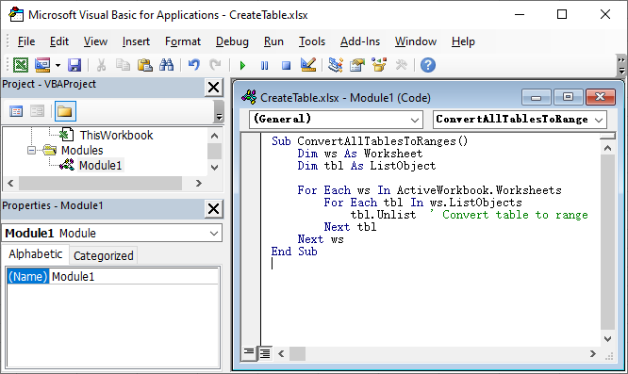
Task: Click the Toolbox icon in the toolbar
Action: point(401,65)
